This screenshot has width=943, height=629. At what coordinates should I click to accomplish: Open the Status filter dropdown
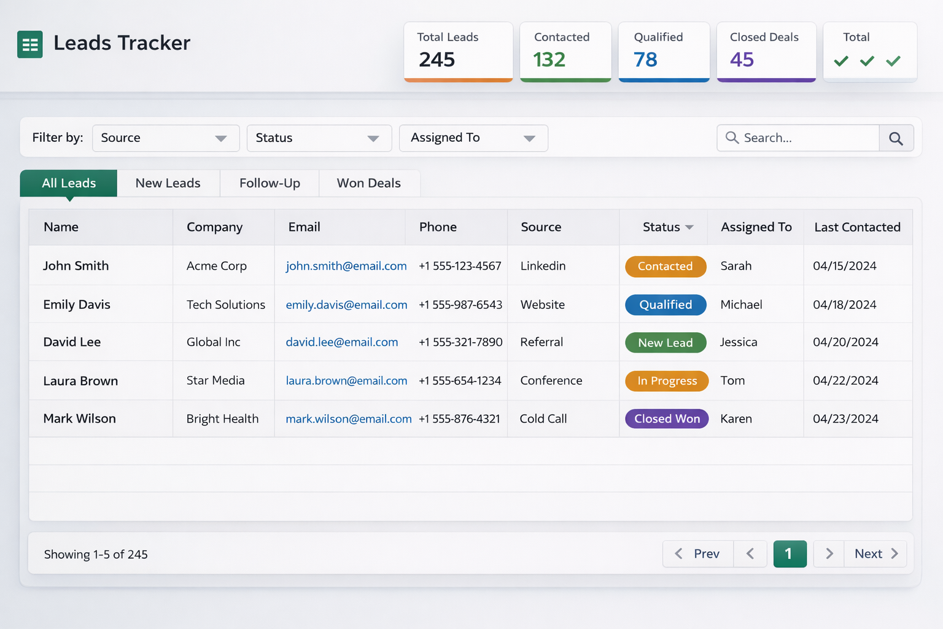[319, 138]
